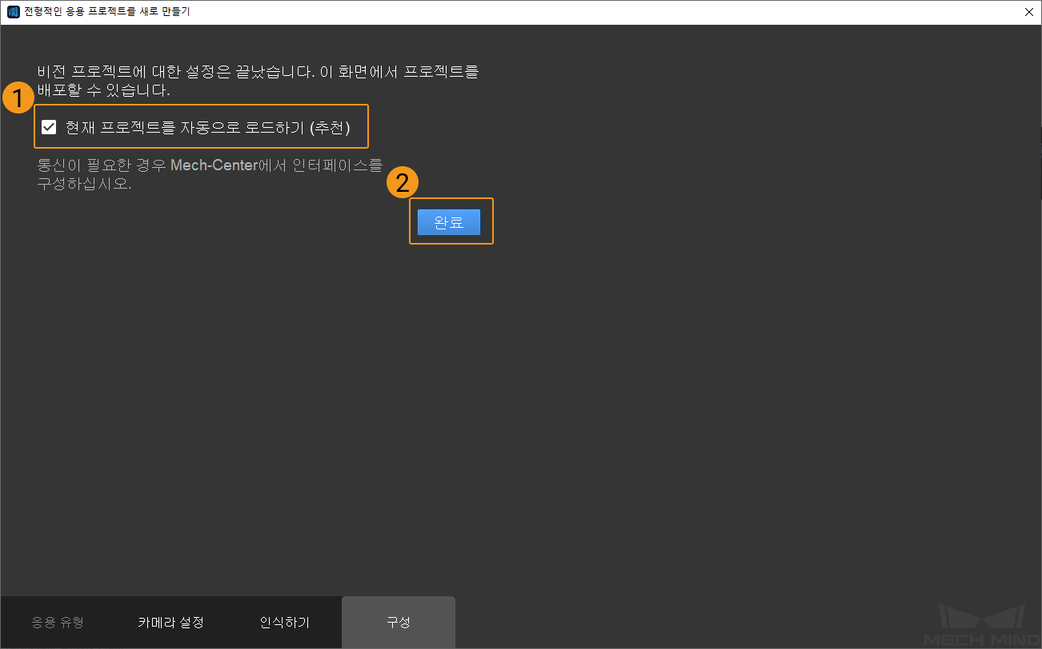This screenshot has width=1042, height=649.
Task: Toggle the 현재 프로젝트를 자동으로 로드하기 checkbox
Action: tap(49, 127)
